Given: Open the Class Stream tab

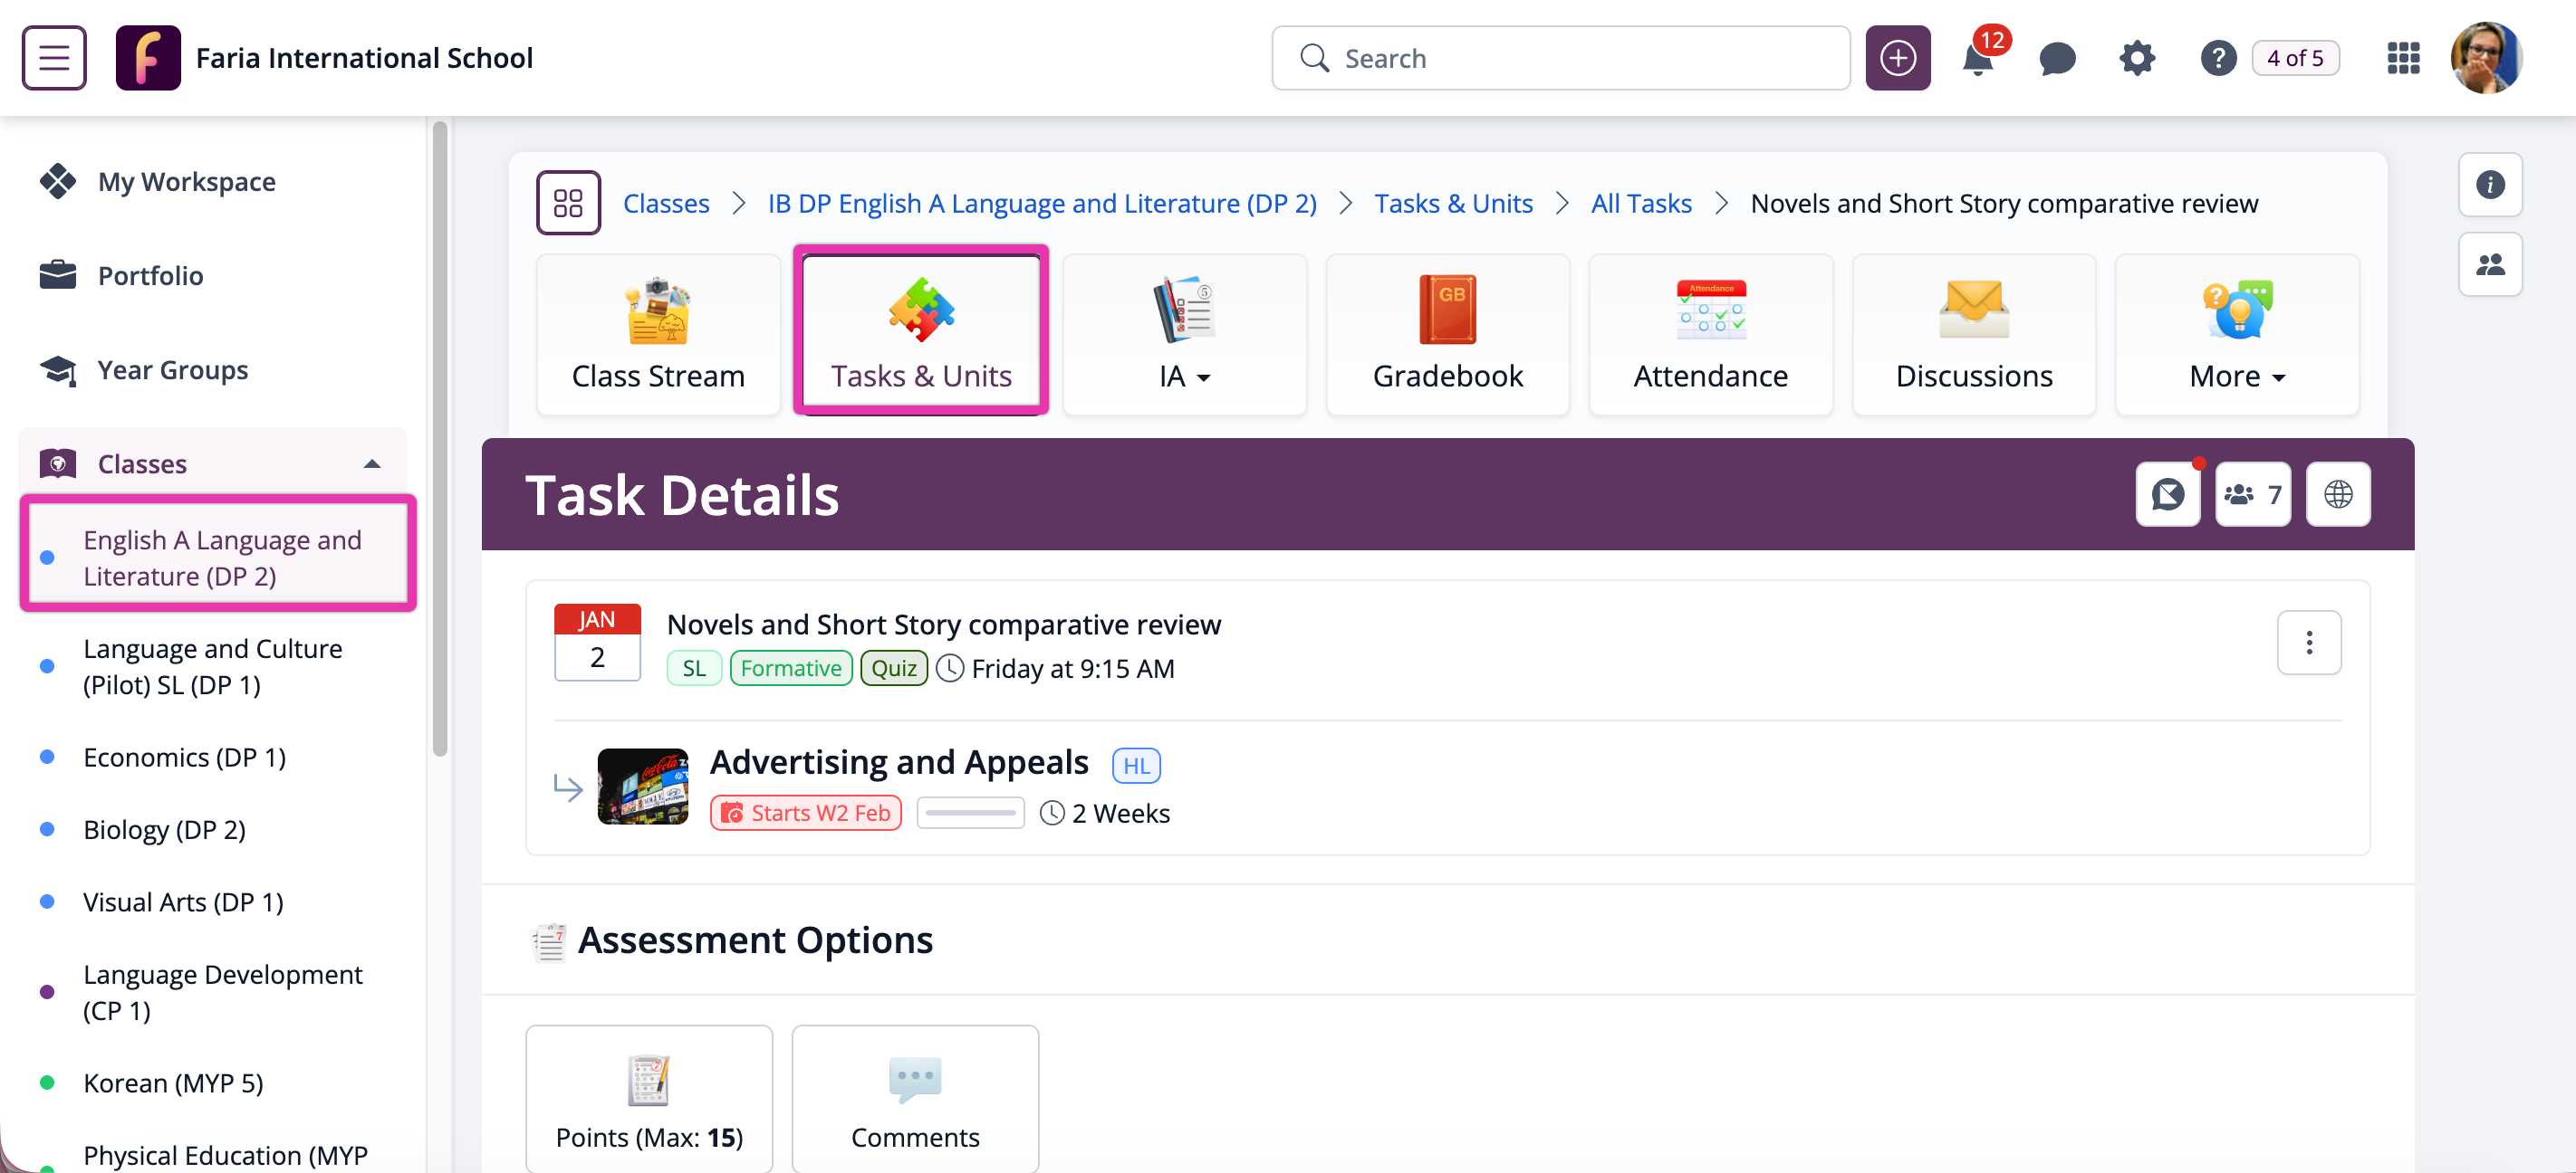Looking at the screenshot, I should (x=658, y=335).
